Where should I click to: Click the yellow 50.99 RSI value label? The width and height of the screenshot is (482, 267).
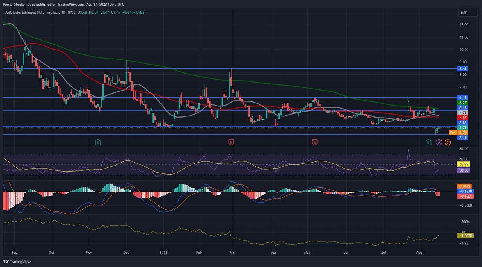(463, 164)
